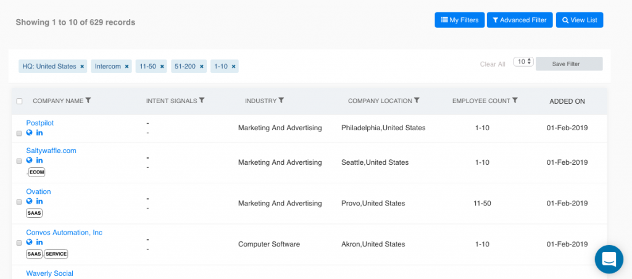Click Seattle,United States location cell
Image resolution: width=632 pixels, height=279 pixels.
pos(375,162)
